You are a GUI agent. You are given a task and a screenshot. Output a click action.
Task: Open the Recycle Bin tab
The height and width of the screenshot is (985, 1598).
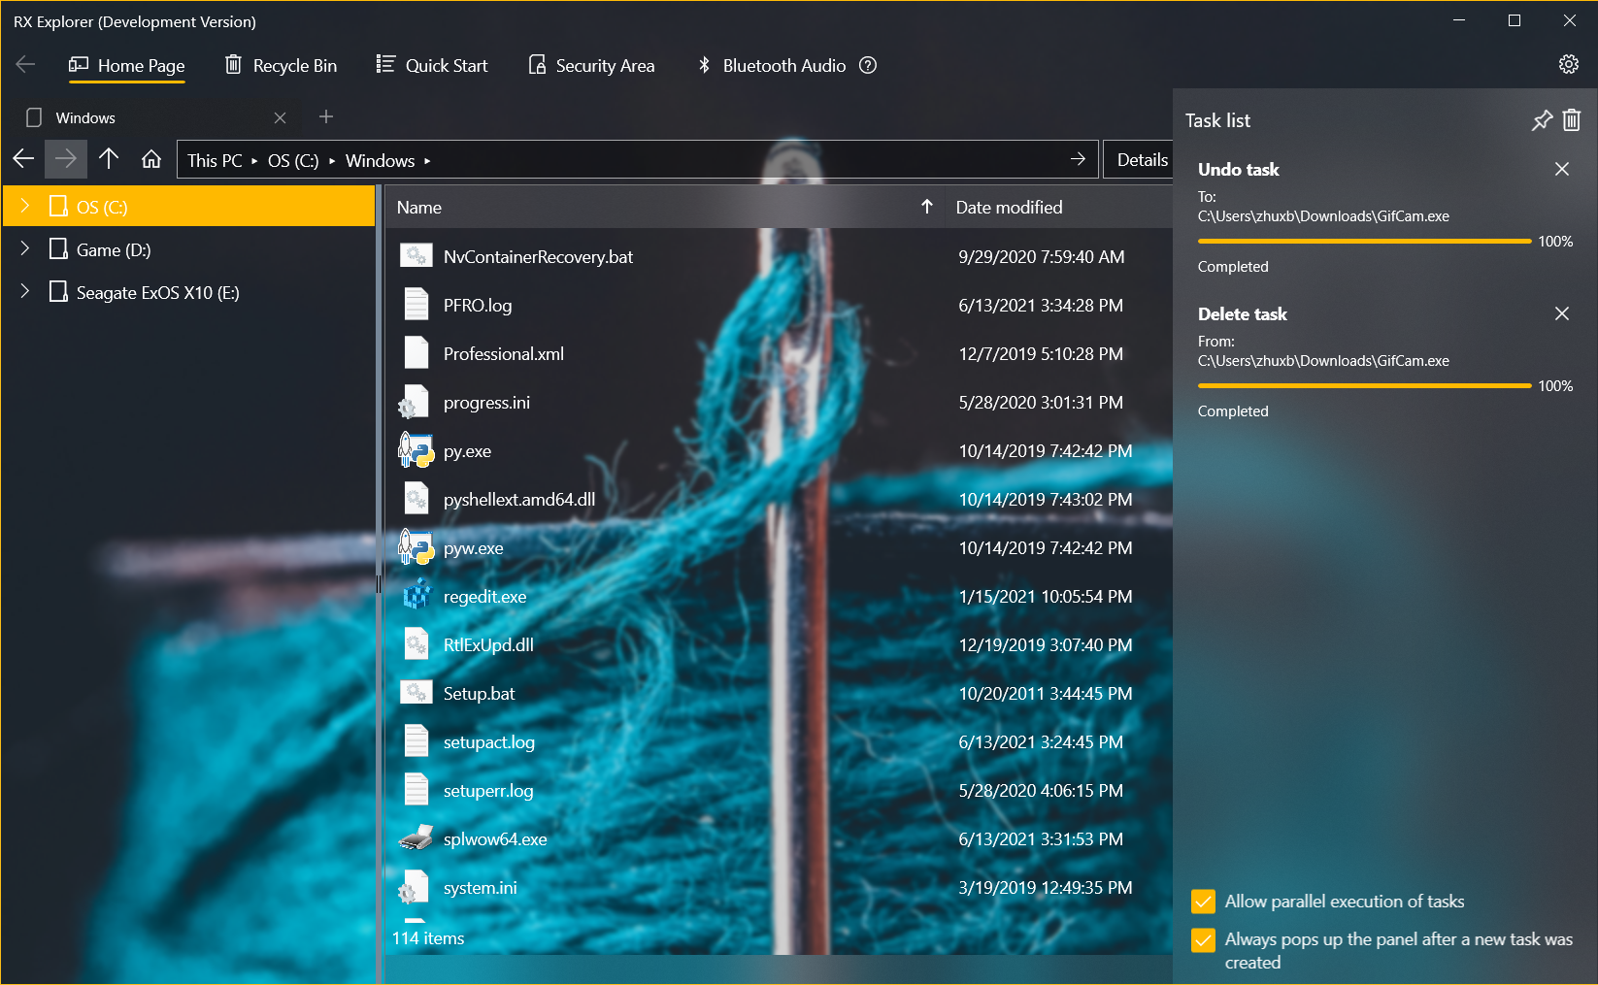(x=282, y=65)
